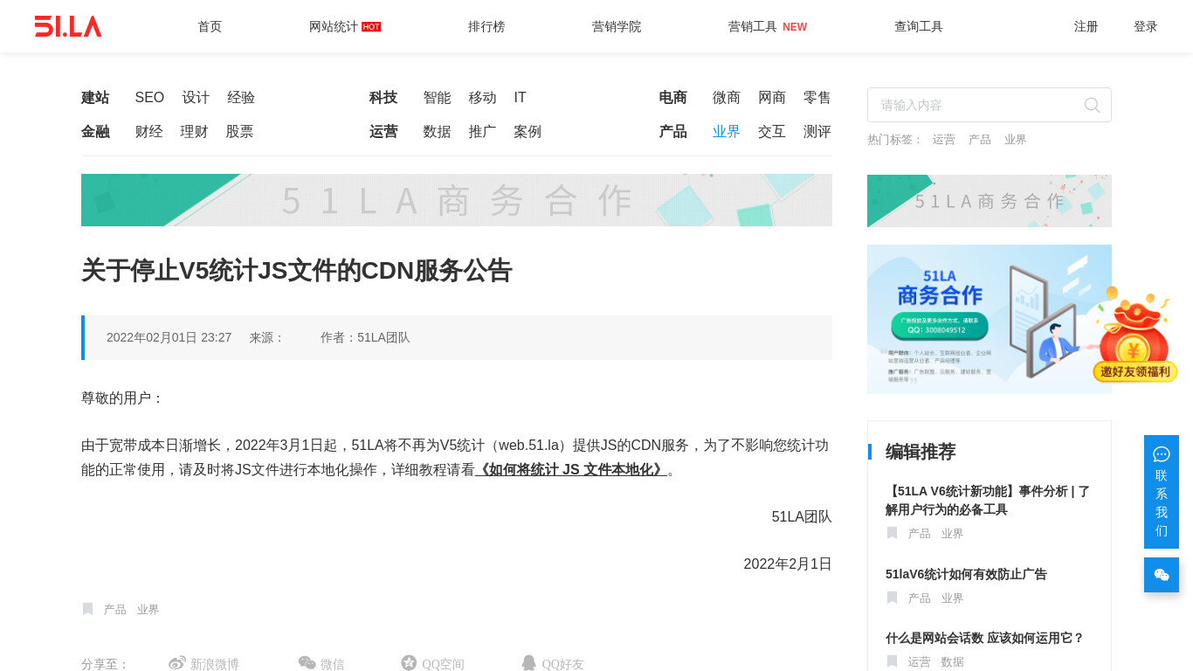This screenshot has height=671, width=1193.
Task: Select the 微商 category
Action: pos(727,98)
